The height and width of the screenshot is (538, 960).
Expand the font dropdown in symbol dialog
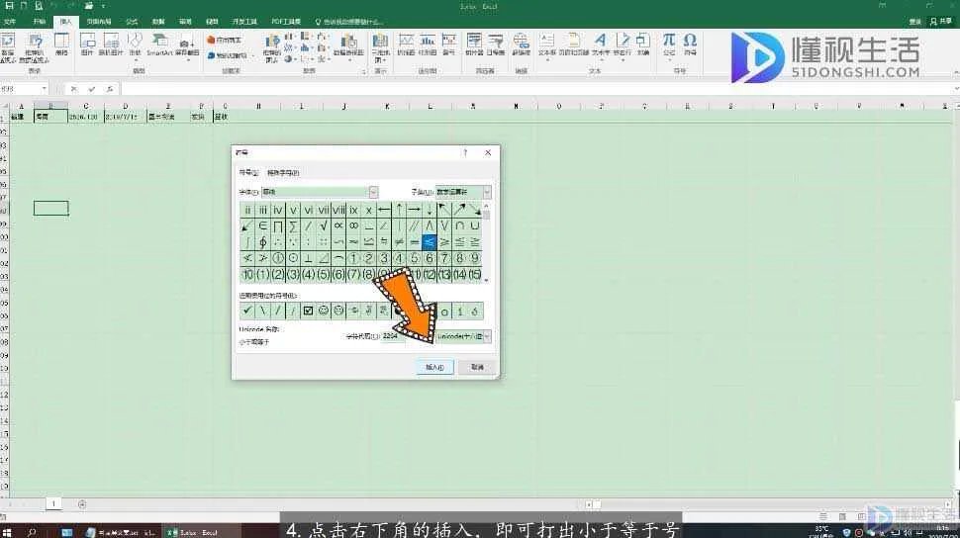coord(373,192)
